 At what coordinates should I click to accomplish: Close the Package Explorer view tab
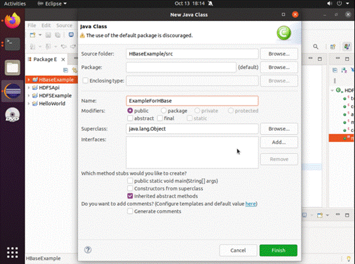click(x=63, y=60)
